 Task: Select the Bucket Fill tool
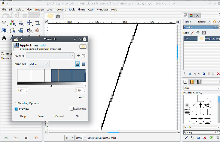click(29, 30)
